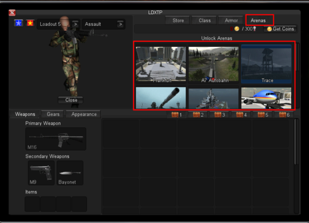
Task: Click the next arrow beside Loadout 5
Action: click(x=75, y=24)
